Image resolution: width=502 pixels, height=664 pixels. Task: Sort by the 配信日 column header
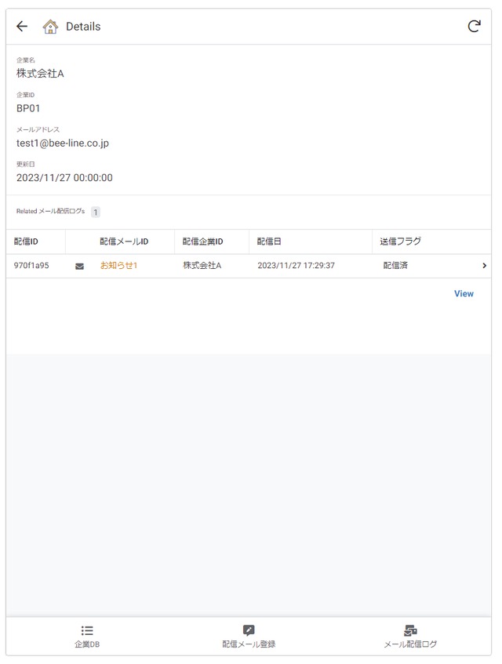coord(269,241)
